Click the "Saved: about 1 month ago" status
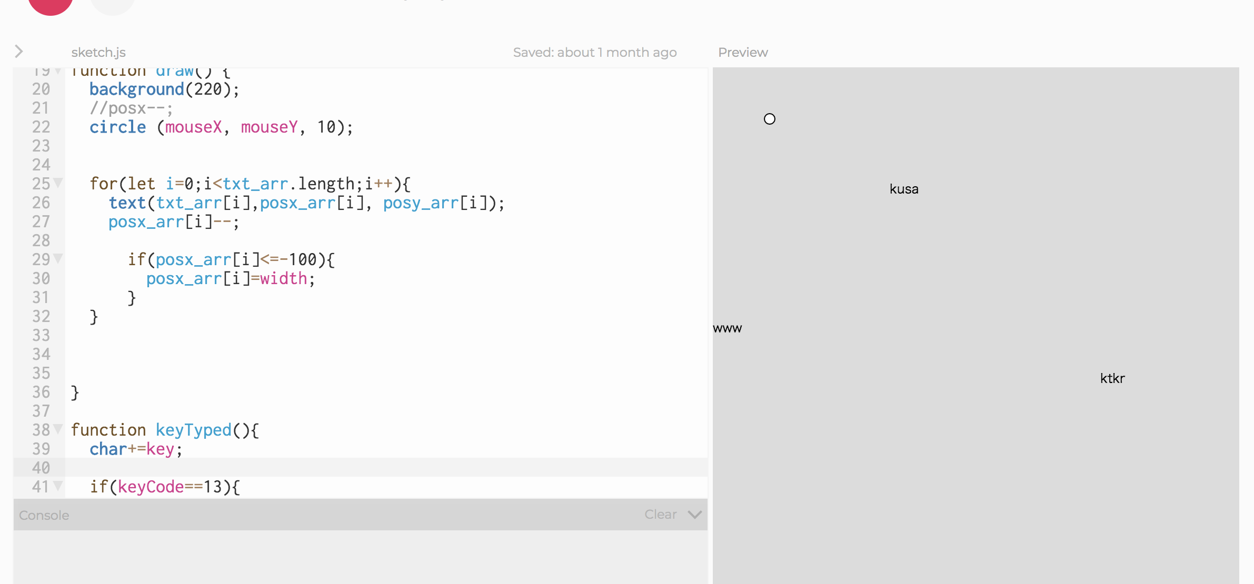The image size is (1254, 584). [595, 52]
